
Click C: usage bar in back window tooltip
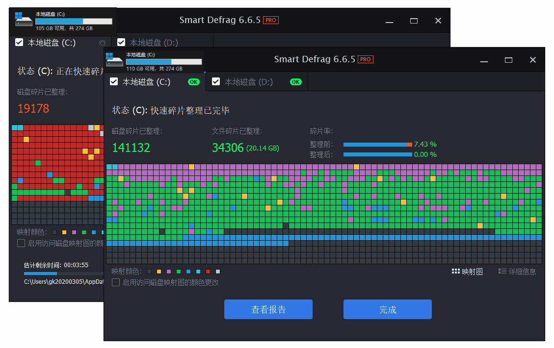point(74,21)
